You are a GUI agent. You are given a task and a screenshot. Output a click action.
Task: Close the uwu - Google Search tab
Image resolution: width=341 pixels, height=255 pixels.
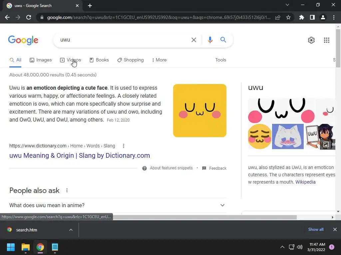[x=77, y=6]
